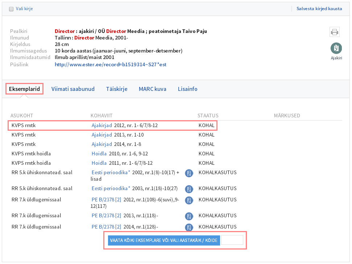
Task: Click 'RR 7.k üldlugemissaal' in the 2013 row
Action: point(36,215)
